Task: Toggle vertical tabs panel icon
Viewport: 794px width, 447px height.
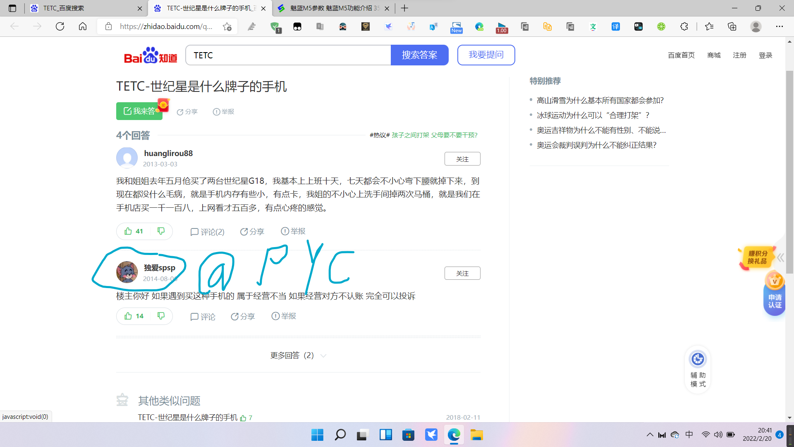Action: pos(12,8)
